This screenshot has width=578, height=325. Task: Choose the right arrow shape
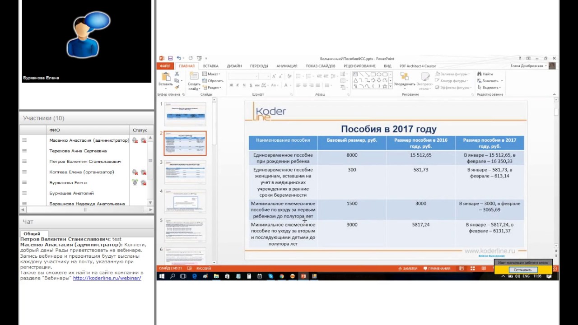pyautogui.click(x=373, y=80)
